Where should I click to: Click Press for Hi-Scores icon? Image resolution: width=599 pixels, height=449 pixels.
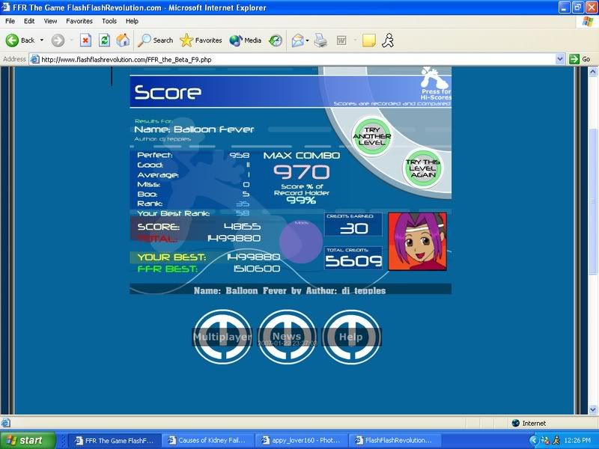436,83
